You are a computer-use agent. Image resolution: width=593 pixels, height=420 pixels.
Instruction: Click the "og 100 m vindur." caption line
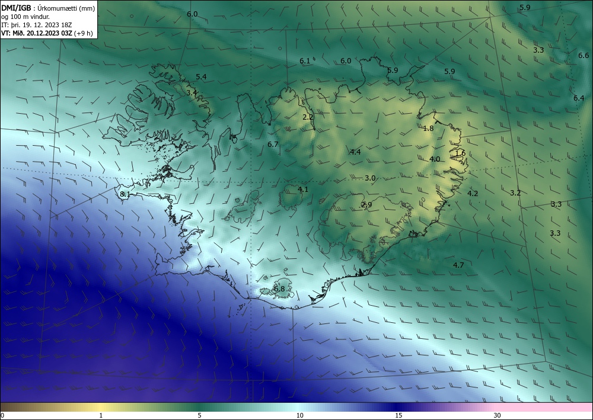click(25, 17)
